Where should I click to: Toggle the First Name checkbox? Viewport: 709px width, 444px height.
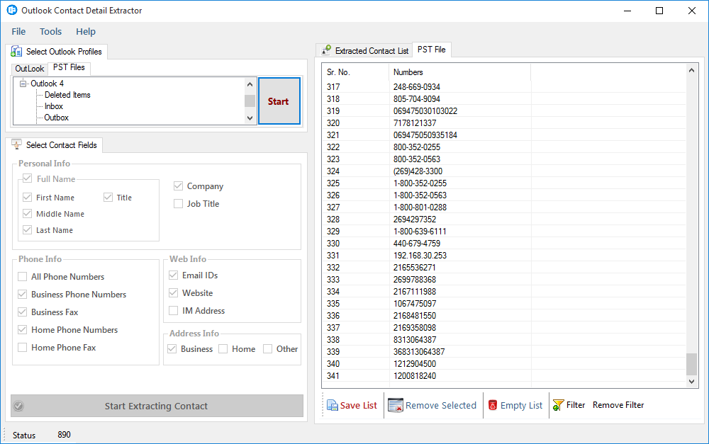(x=27, y=198)
